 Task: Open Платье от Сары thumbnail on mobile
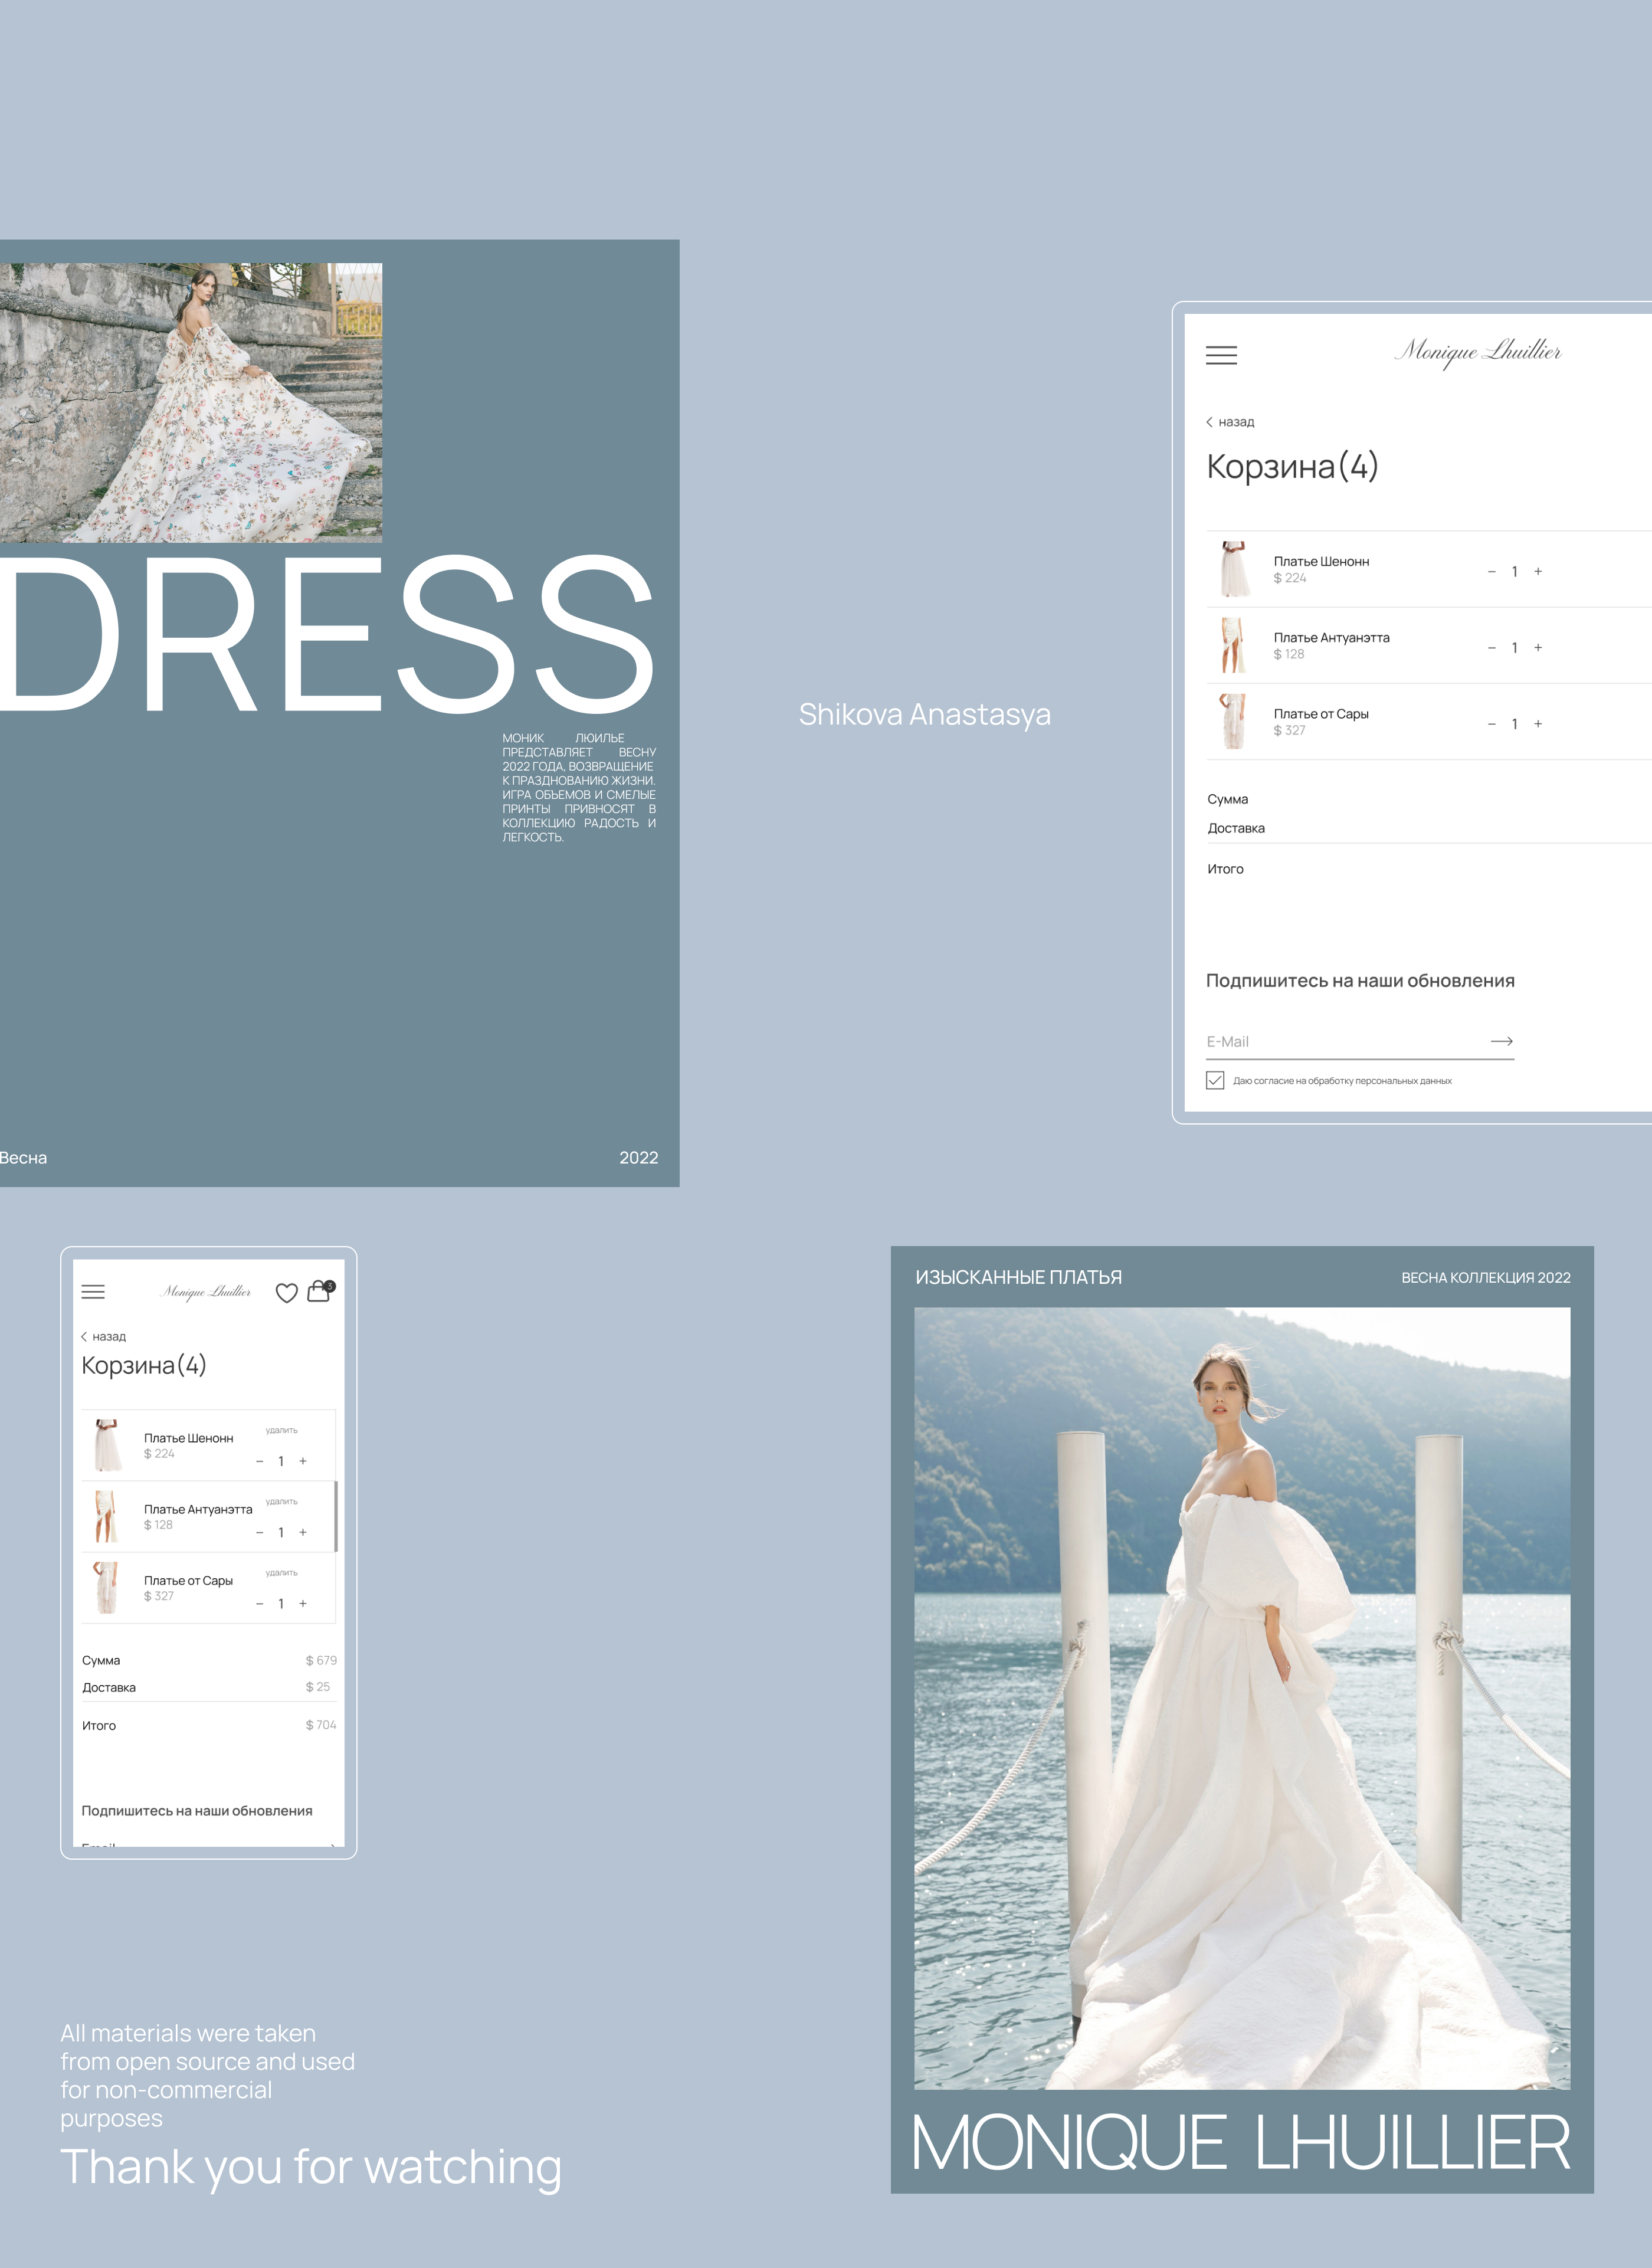[106, 1588]
